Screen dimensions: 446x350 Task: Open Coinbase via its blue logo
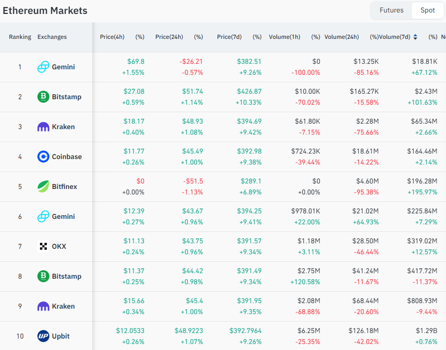(43, 157)
